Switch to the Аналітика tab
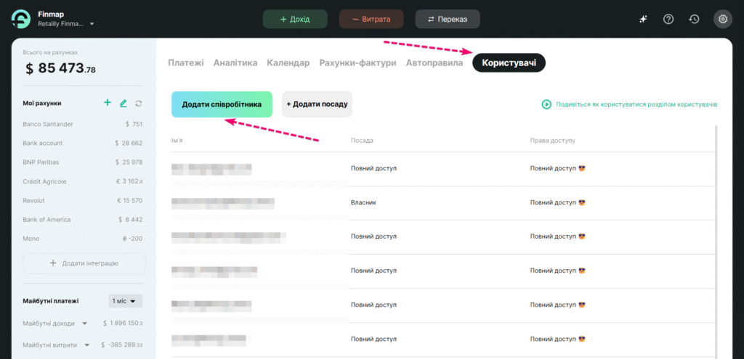Screen dimensions: 744x359 point(235,63)
